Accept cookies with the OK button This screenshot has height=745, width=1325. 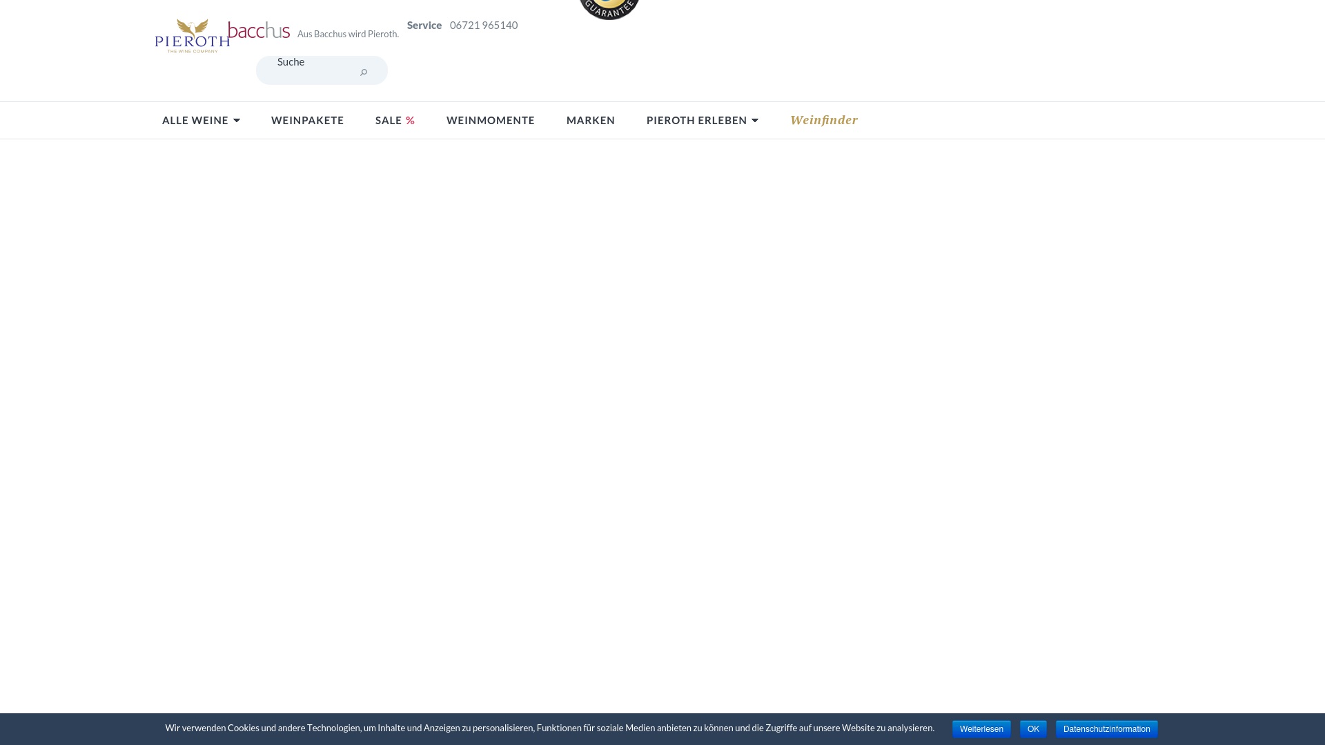1032,729
